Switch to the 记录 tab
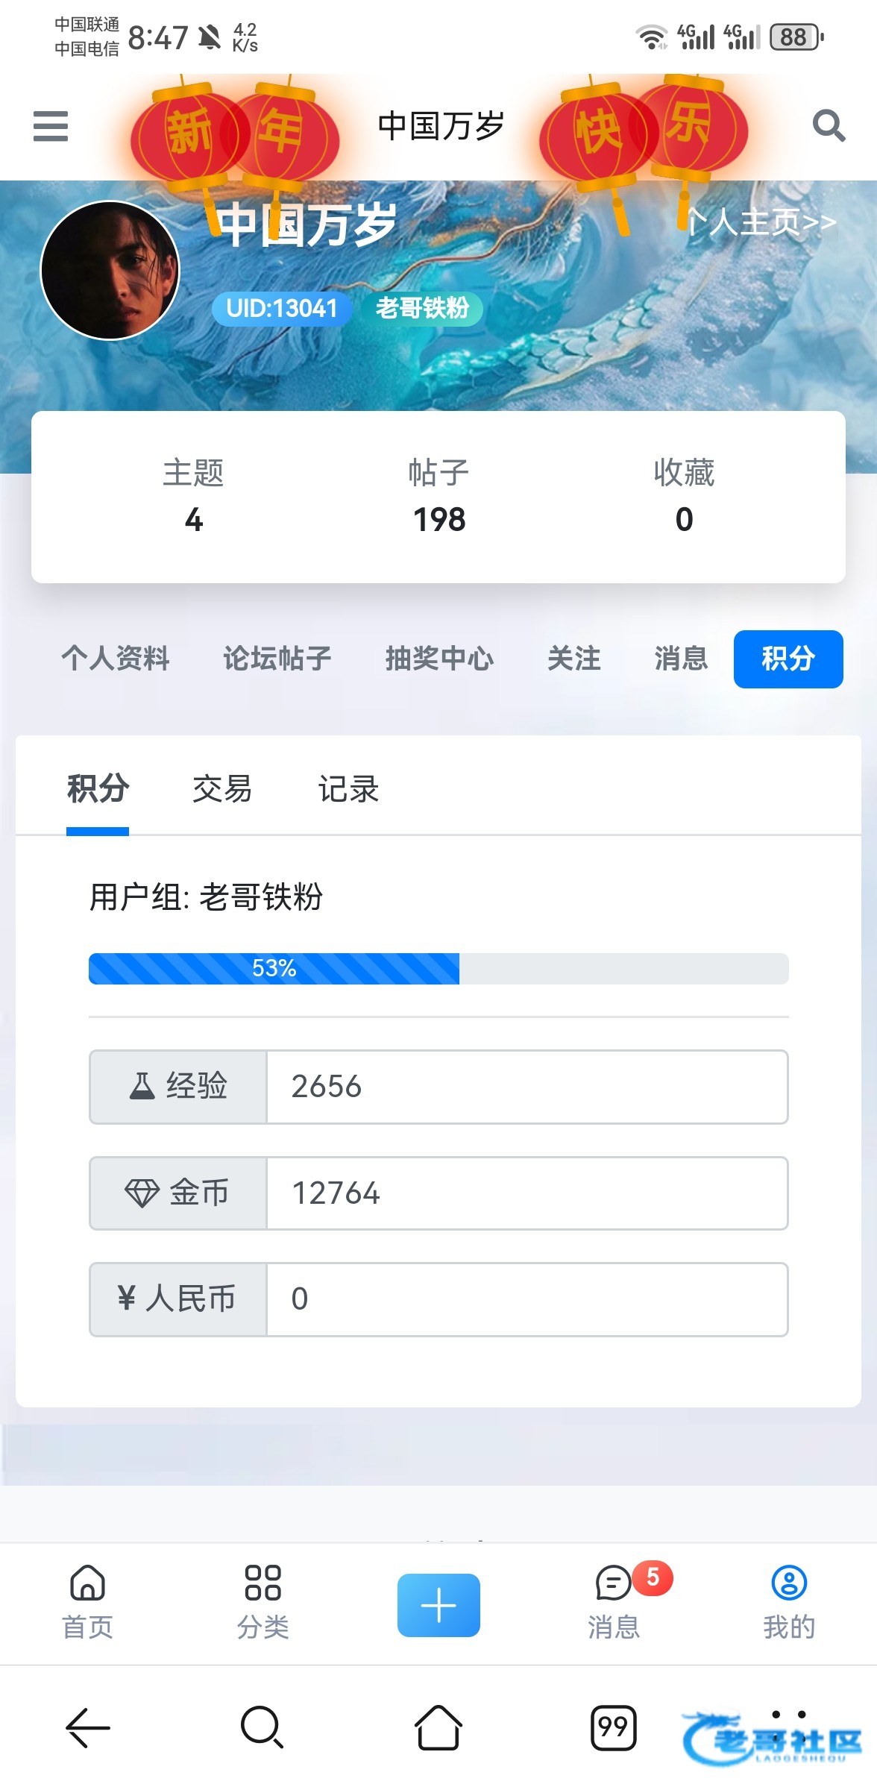The image size is (877, 1790). 348,789
